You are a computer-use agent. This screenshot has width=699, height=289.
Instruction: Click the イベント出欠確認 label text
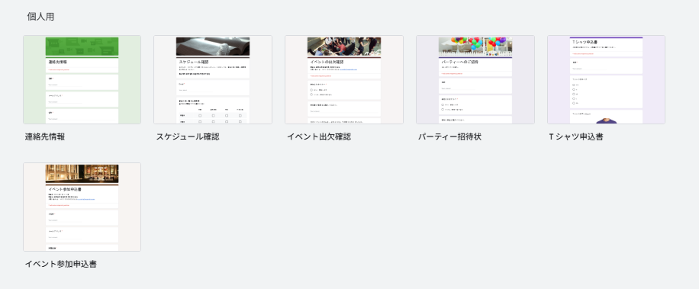coord(319,136)
